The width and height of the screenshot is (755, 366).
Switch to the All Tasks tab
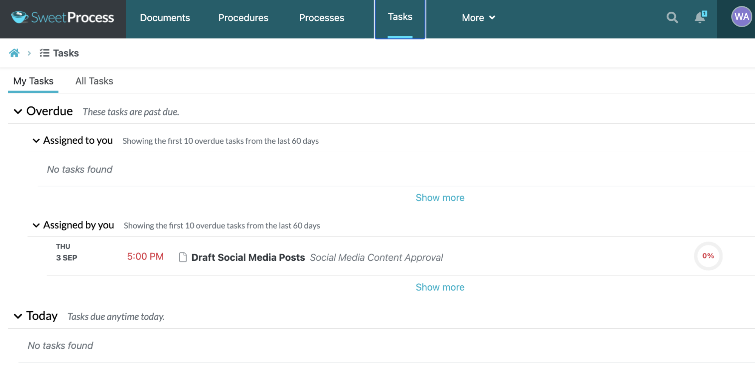coord(94,81)
